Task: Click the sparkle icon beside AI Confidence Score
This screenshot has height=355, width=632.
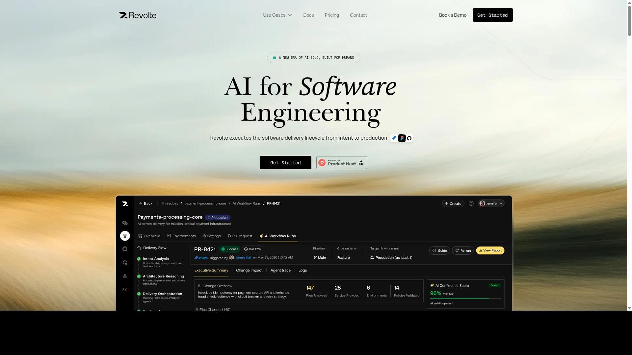Action: [432, 285]
